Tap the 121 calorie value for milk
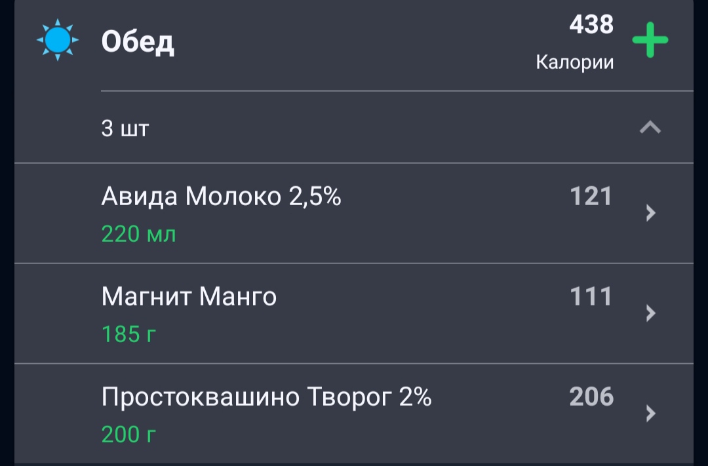Screen dimensions: 708x466 (591, 197)
